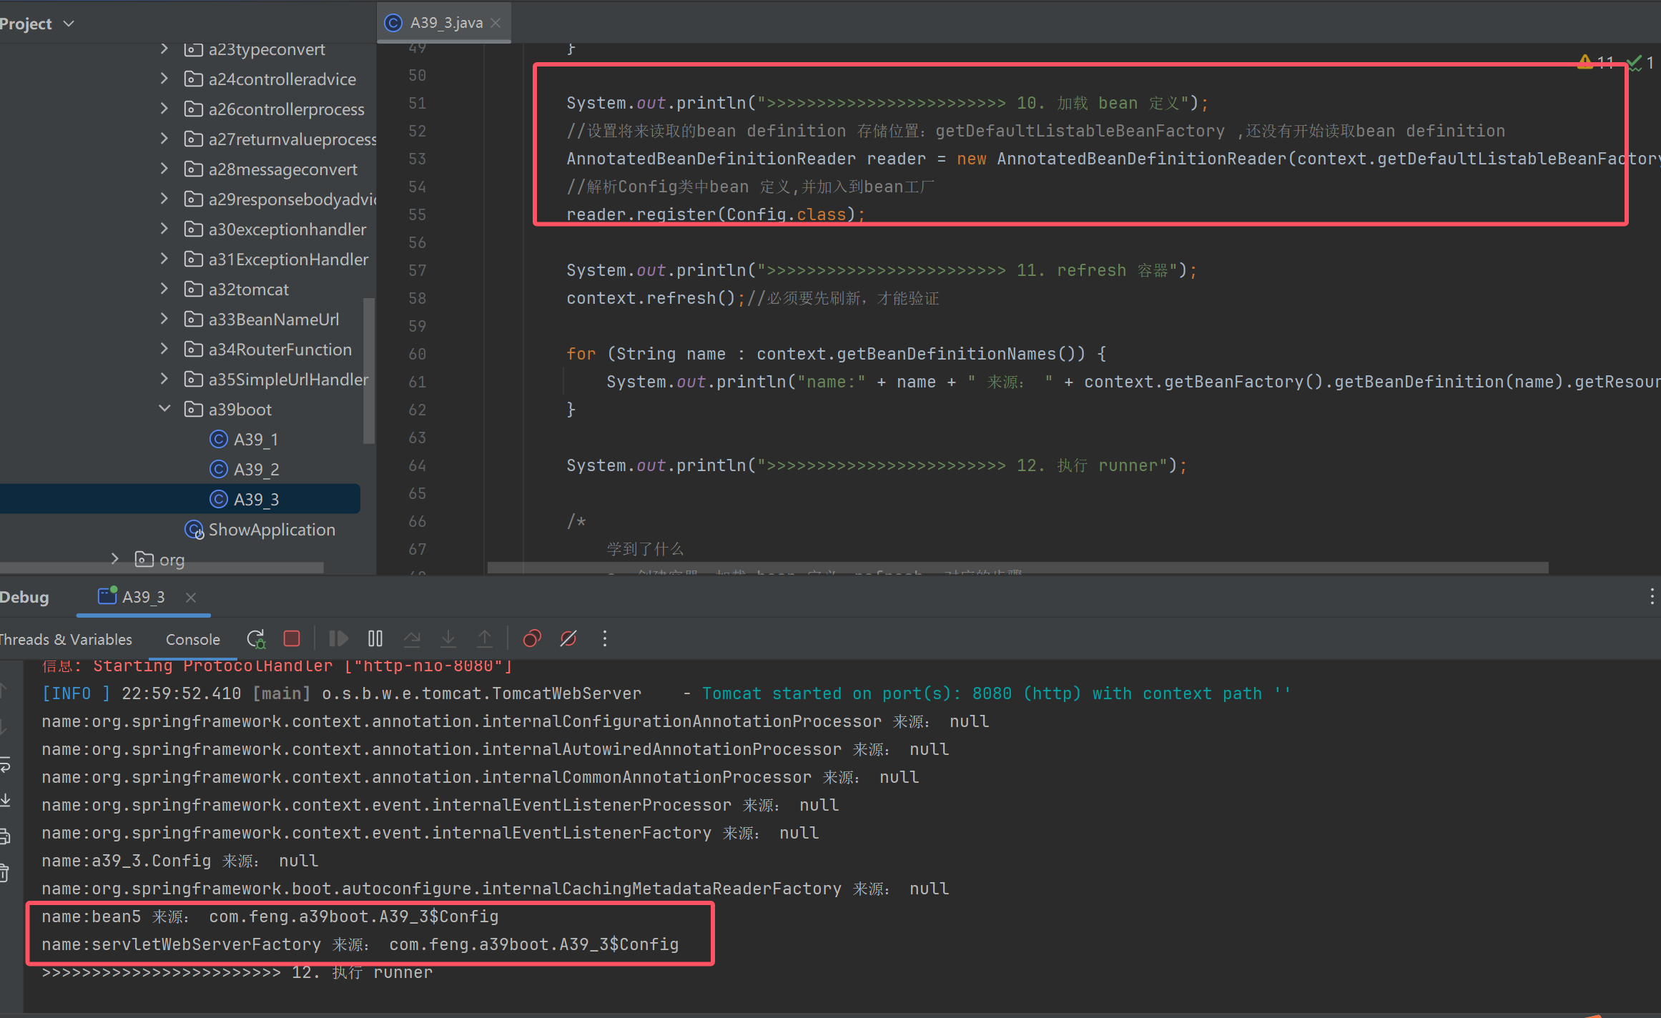The width and height of the screenshot is (1661, 1018).
Task: Click the '12. 执行 runner' println line
Action: click(x=877, y=465)
